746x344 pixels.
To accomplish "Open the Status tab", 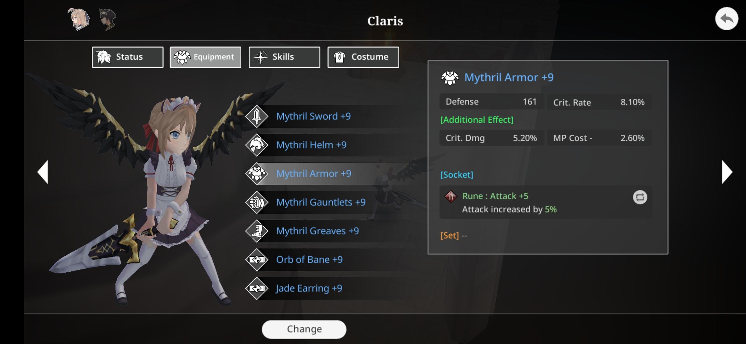I will [128, 57].
